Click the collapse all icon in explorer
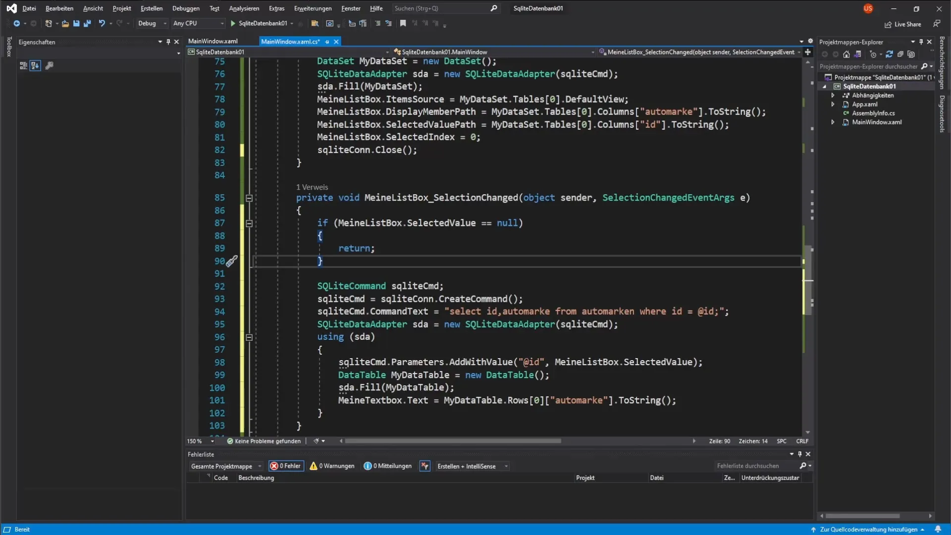 [900, 54]
